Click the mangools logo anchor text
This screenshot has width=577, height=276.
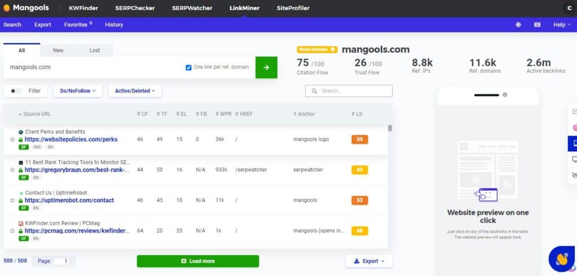tap(311, 139)
